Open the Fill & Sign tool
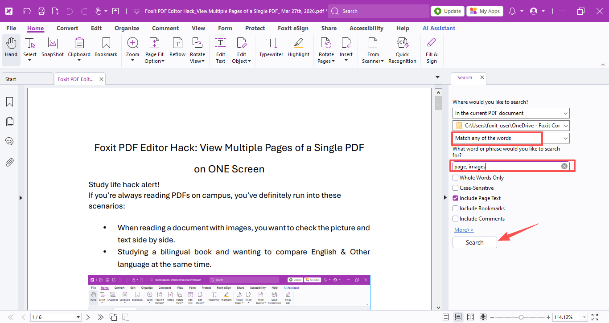 (432, 50)
